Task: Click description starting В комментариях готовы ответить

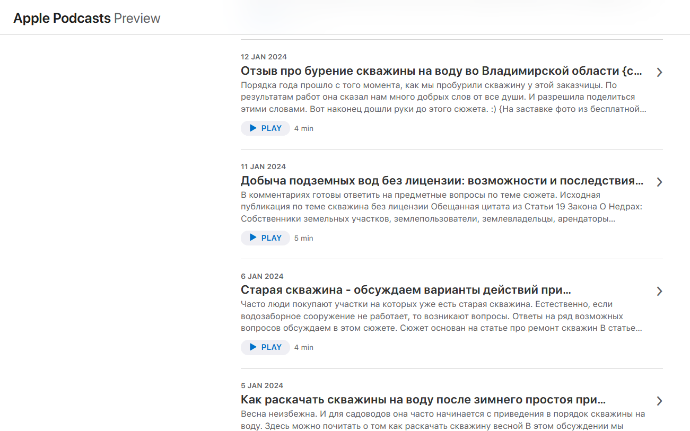Action: point(442,207)
